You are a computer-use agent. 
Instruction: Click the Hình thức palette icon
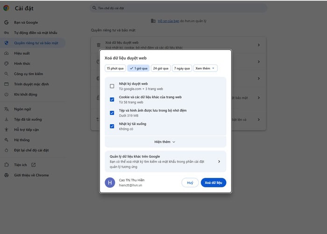(x=6, y=64)
